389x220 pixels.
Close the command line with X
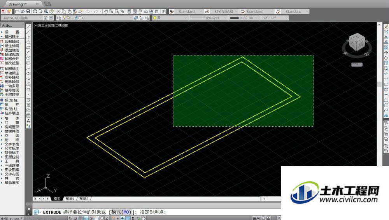[x=29, y=209]
